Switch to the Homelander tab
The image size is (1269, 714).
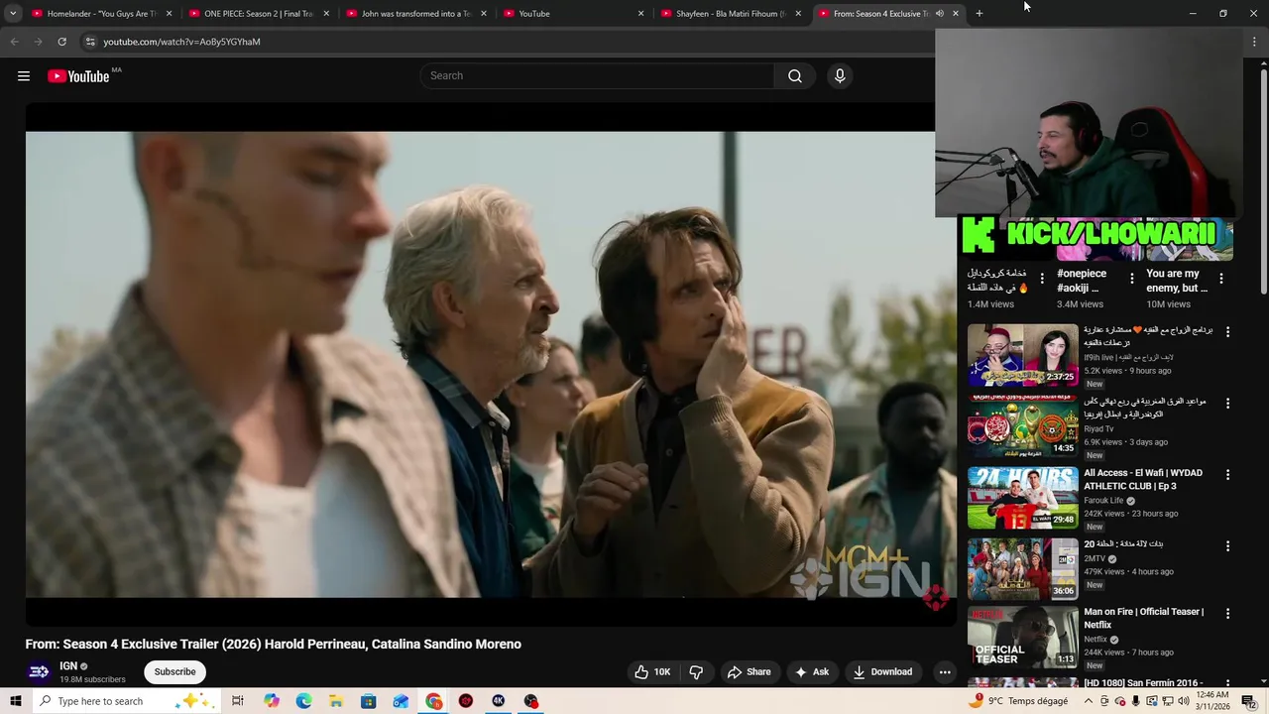click(x=101, y=14)
